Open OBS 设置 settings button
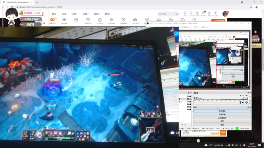 tap(222, 121)
